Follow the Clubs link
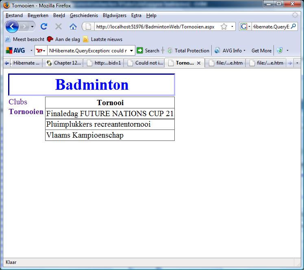 pos(18,102)
